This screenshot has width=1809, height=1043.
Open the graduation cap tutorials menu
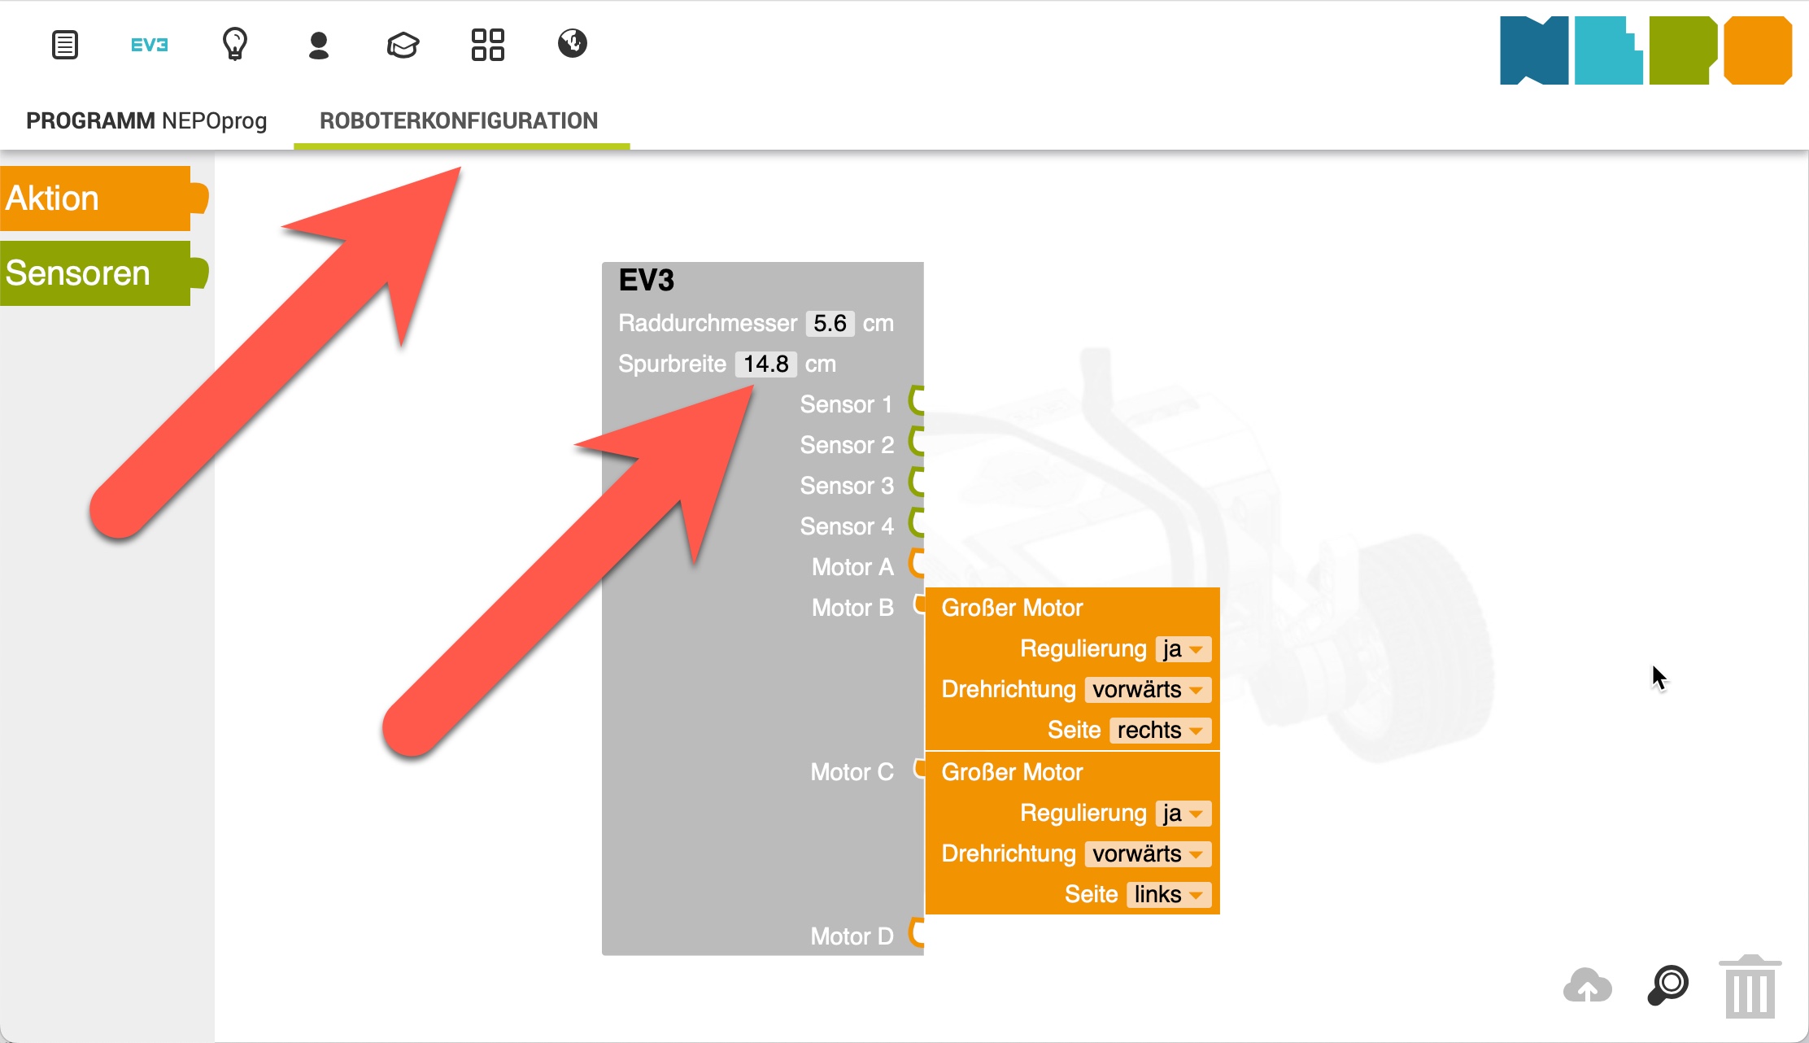coord(403,46)
